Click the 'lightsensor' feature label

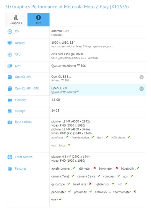102,184
